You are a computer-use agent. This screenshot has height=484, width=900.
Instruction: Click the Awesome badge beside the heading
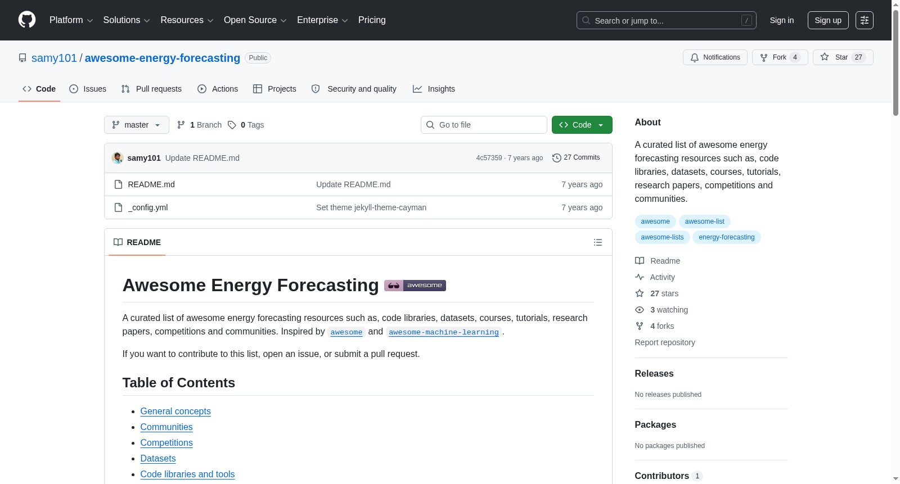415,286
